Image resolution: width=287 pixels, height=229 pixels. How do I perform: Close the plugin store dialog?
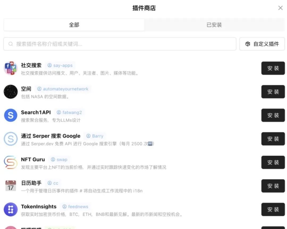coord(280,8)
